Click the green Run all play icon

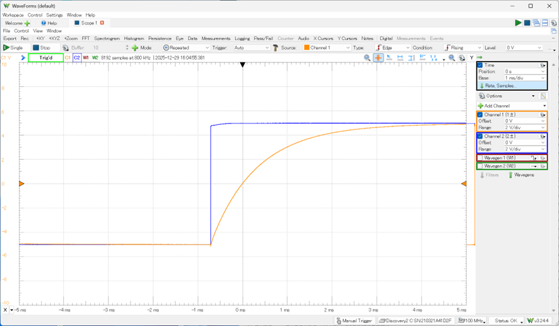coord(518,23)
